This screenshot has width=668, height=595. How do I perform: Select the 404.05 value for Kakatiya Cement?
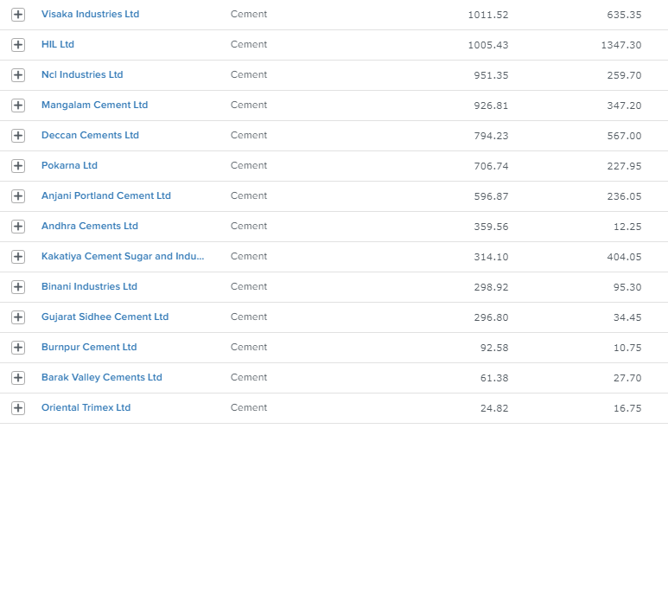pos(624,257)
